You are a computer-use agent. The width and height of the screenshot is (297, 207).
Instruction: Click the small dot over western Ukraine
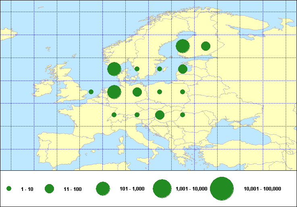(x=183, y=115)
